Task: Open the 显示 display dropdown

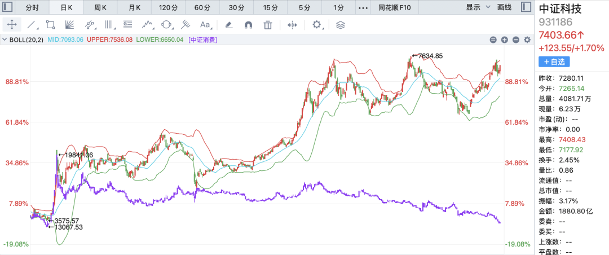Action: click(478, 7)
